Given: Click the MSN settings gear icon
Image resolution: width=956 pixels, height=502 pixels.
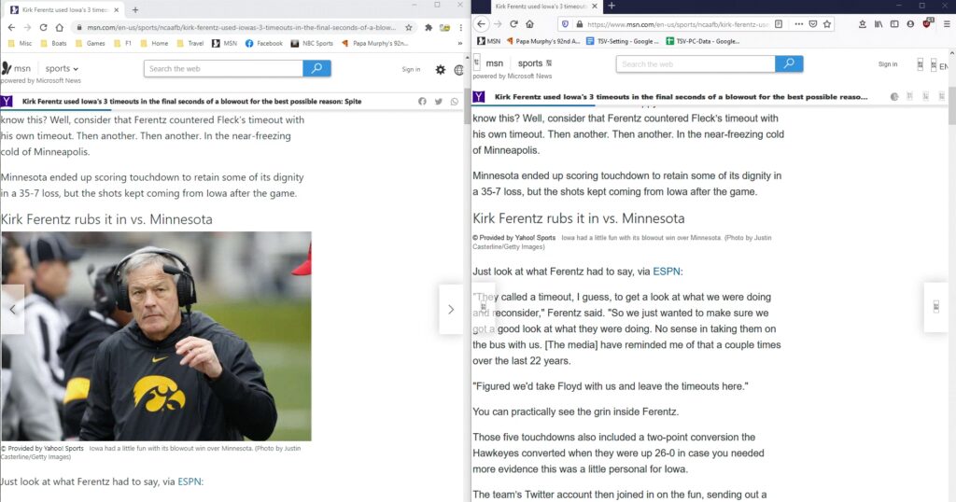Looking at the screenshot, I should 441,69.
